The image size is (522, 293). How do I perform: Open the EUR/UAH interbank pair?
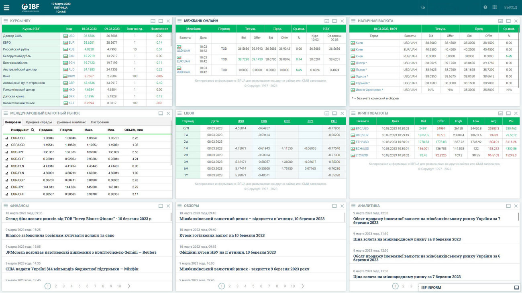tap(184, 61)
